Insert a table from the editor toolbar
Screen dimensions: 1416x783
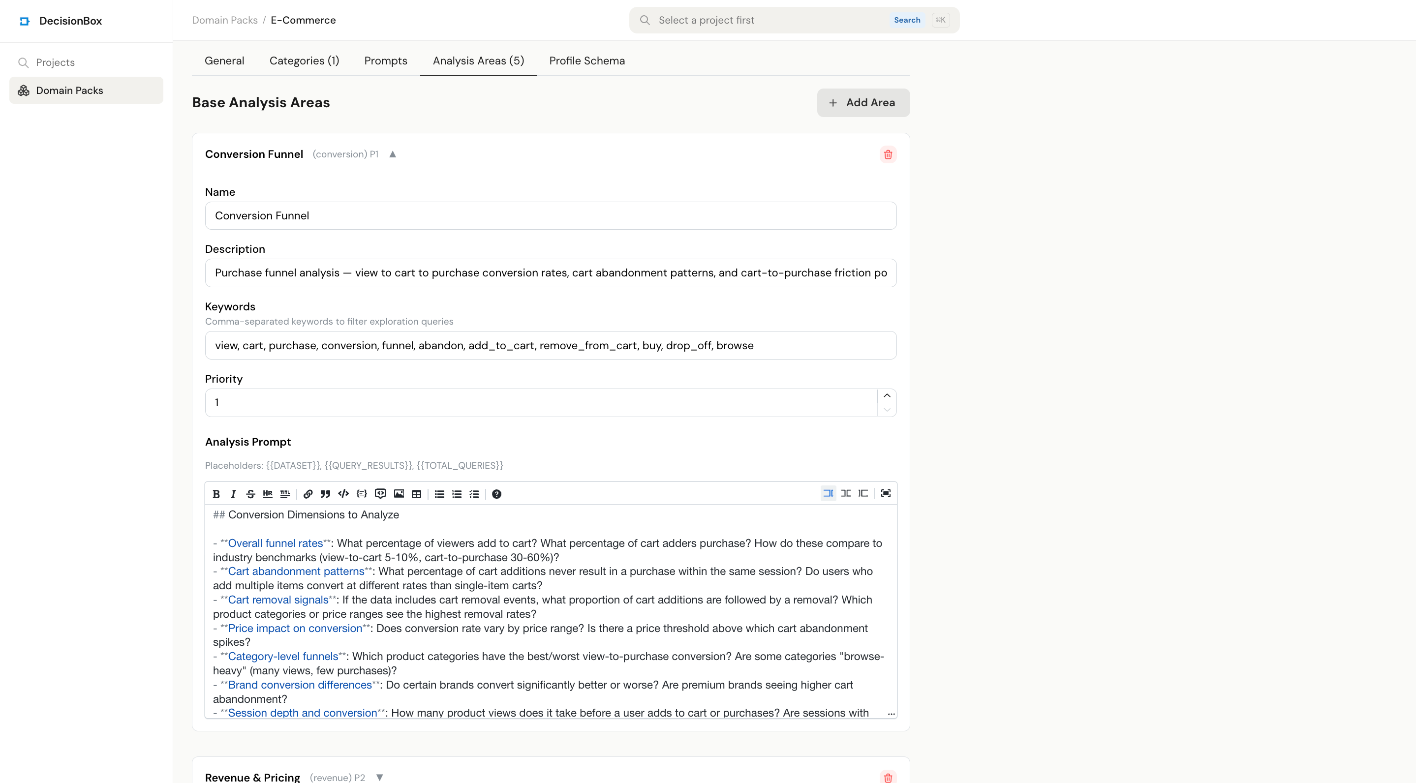(x=417, y=494)
